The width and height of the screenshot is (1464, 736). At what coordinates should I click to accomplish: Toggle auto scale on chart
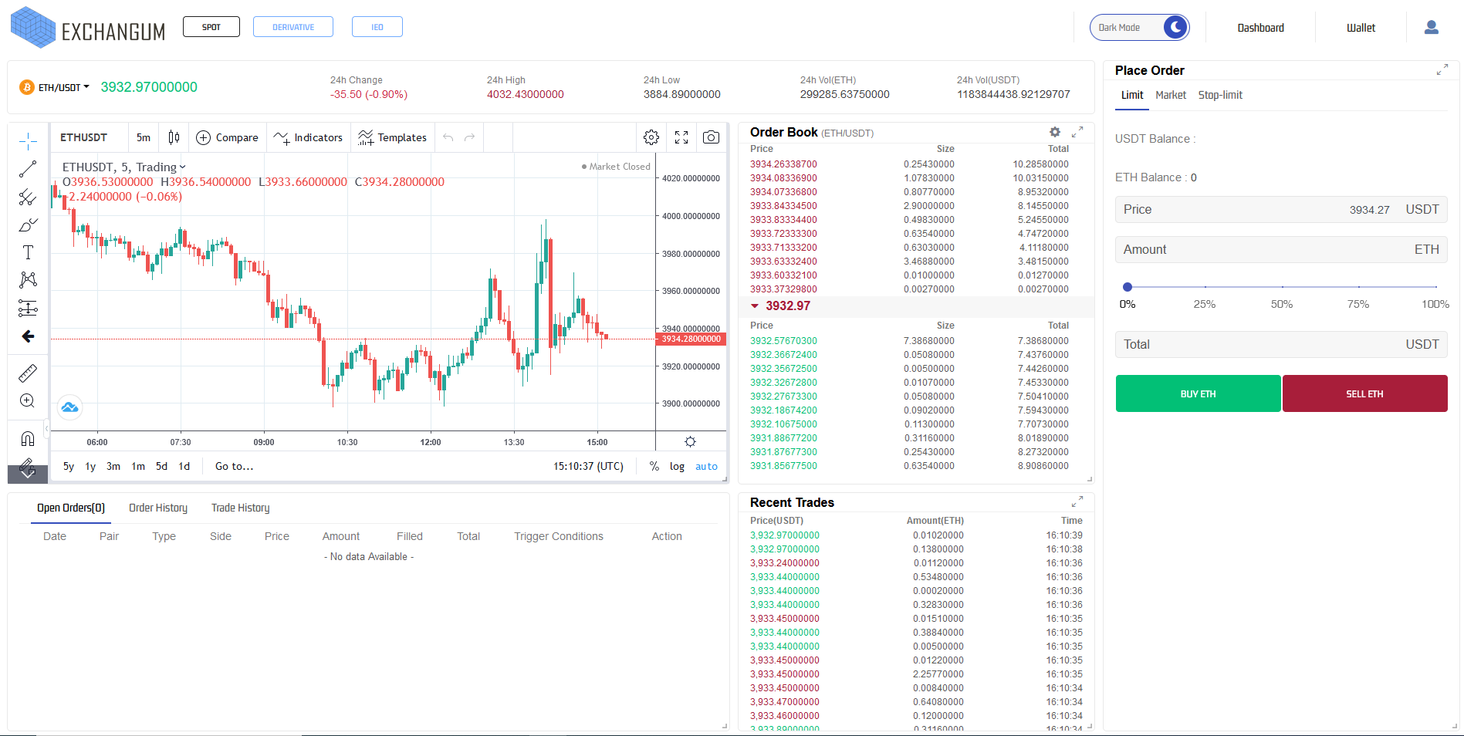click(x=706, y=466)
